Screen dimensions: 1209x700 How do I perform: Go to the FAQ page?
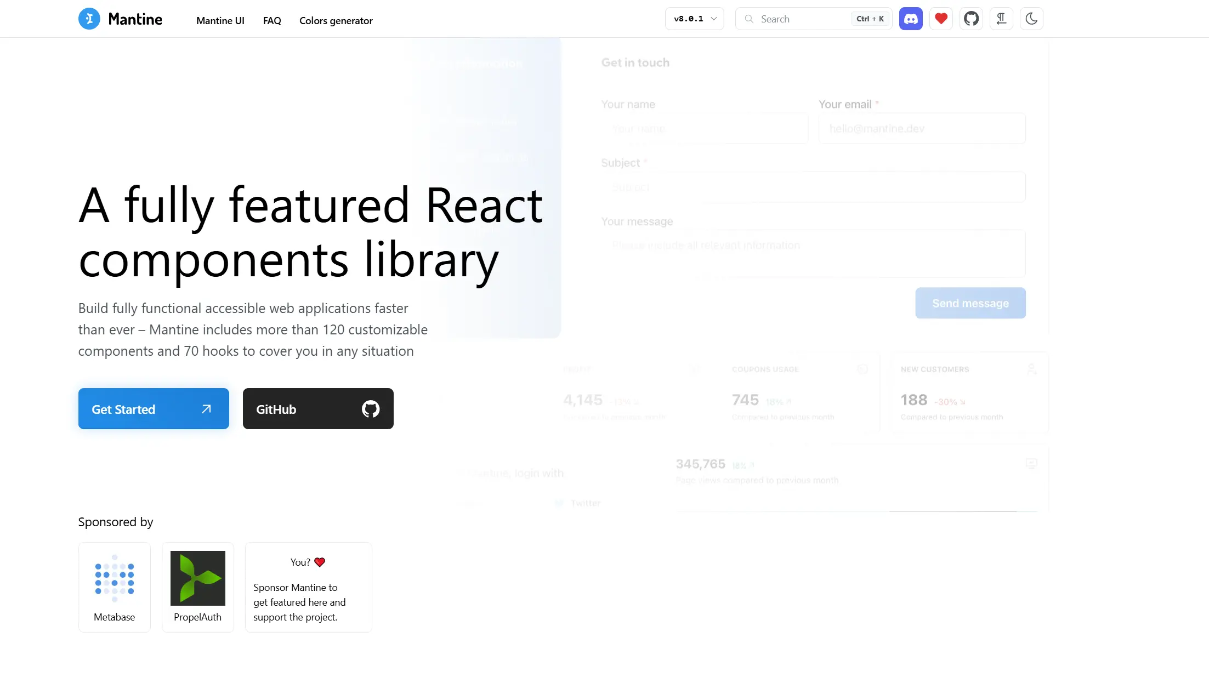point(272,21)
